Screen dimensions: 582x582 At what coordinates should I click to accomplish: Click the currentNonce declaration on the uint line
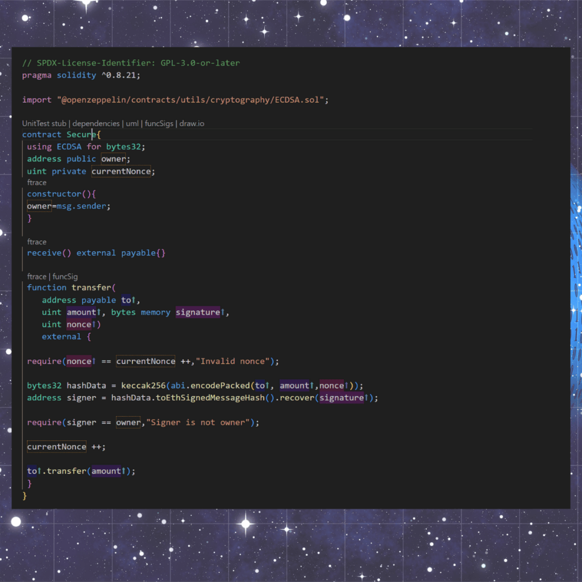(120, 171)
